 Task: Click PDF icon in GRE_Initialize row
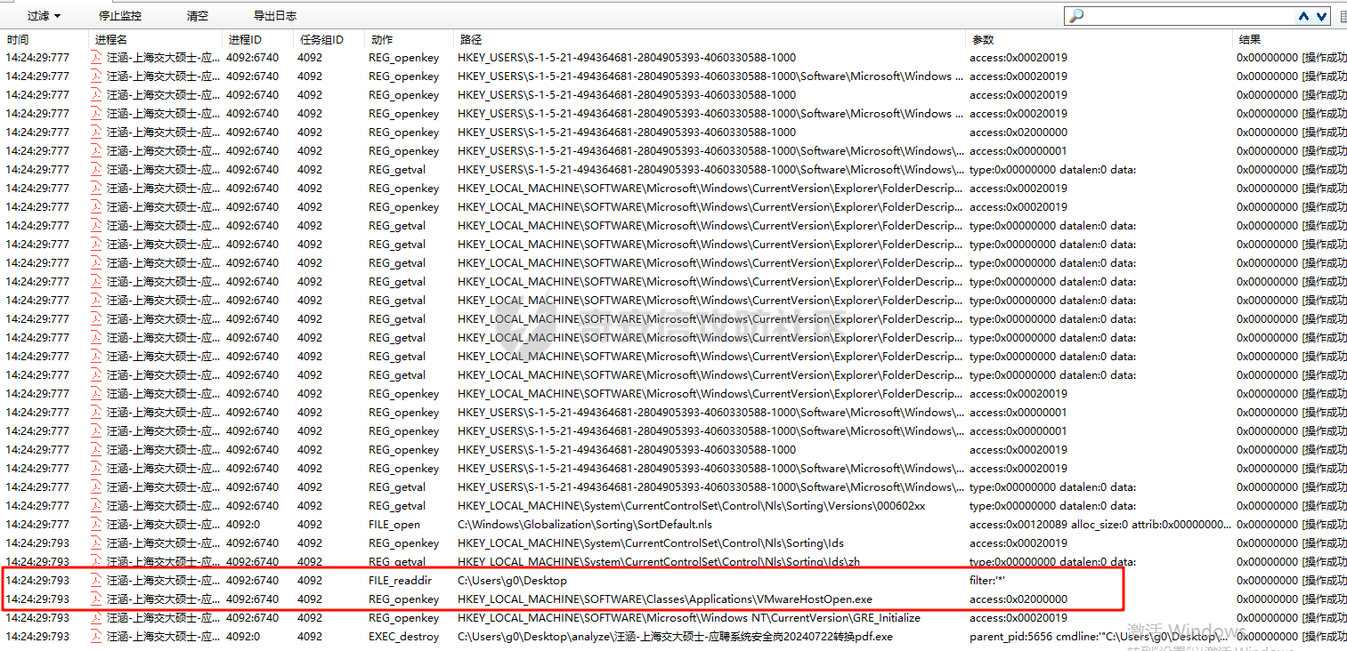97,618
